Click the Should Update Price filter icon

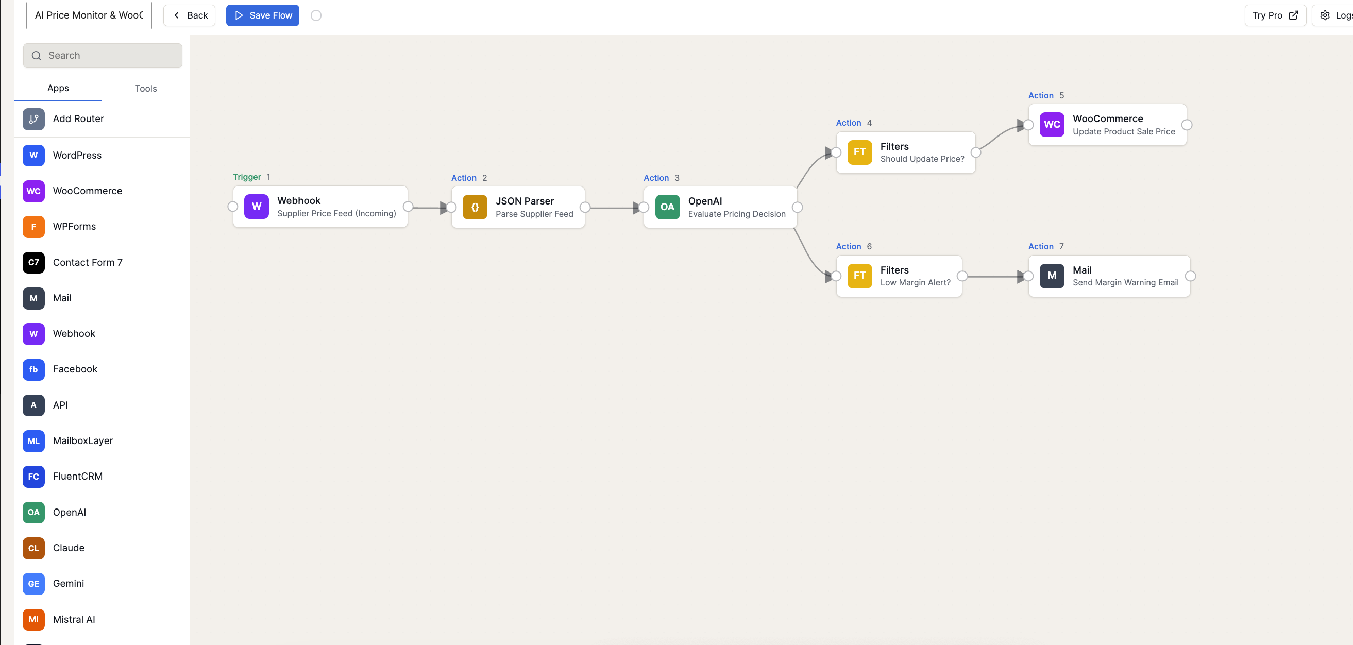(860, 152)
